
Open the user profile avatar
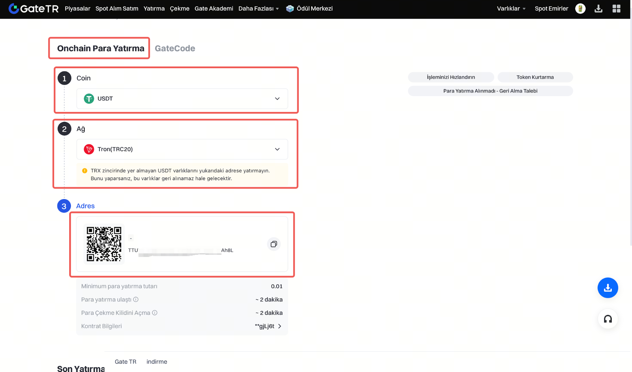pyautogui.click(x=580, y=9)
